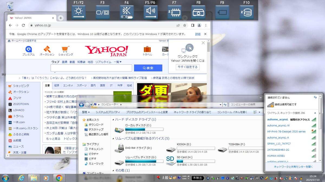325x182 pixels.
Task: Open Yahoo プレミアム icon
Action: pos(28,51)
